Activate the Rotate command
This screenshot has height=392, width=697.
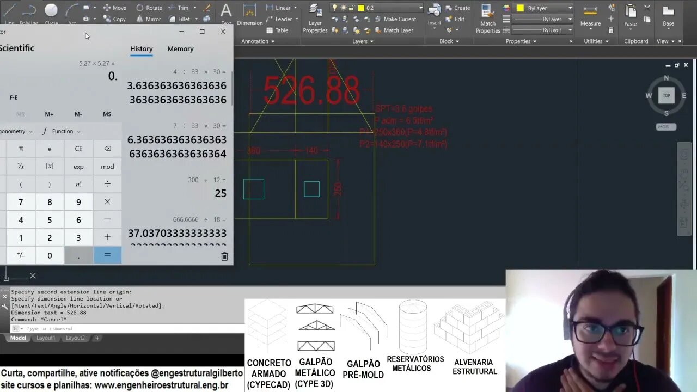149,8
